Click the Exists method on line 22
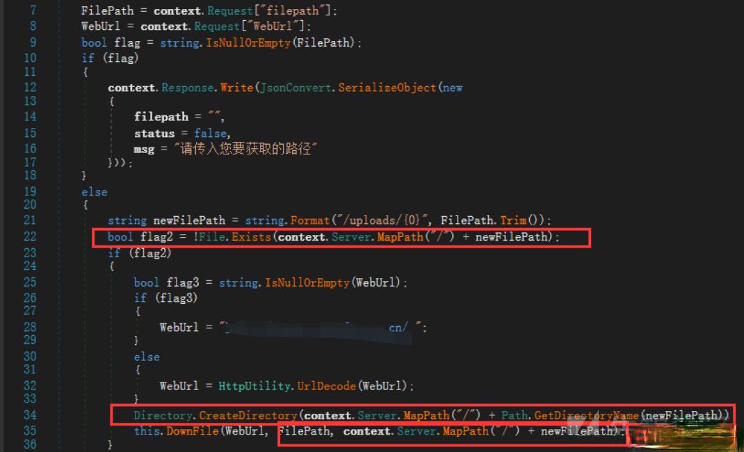 point(252,236)
